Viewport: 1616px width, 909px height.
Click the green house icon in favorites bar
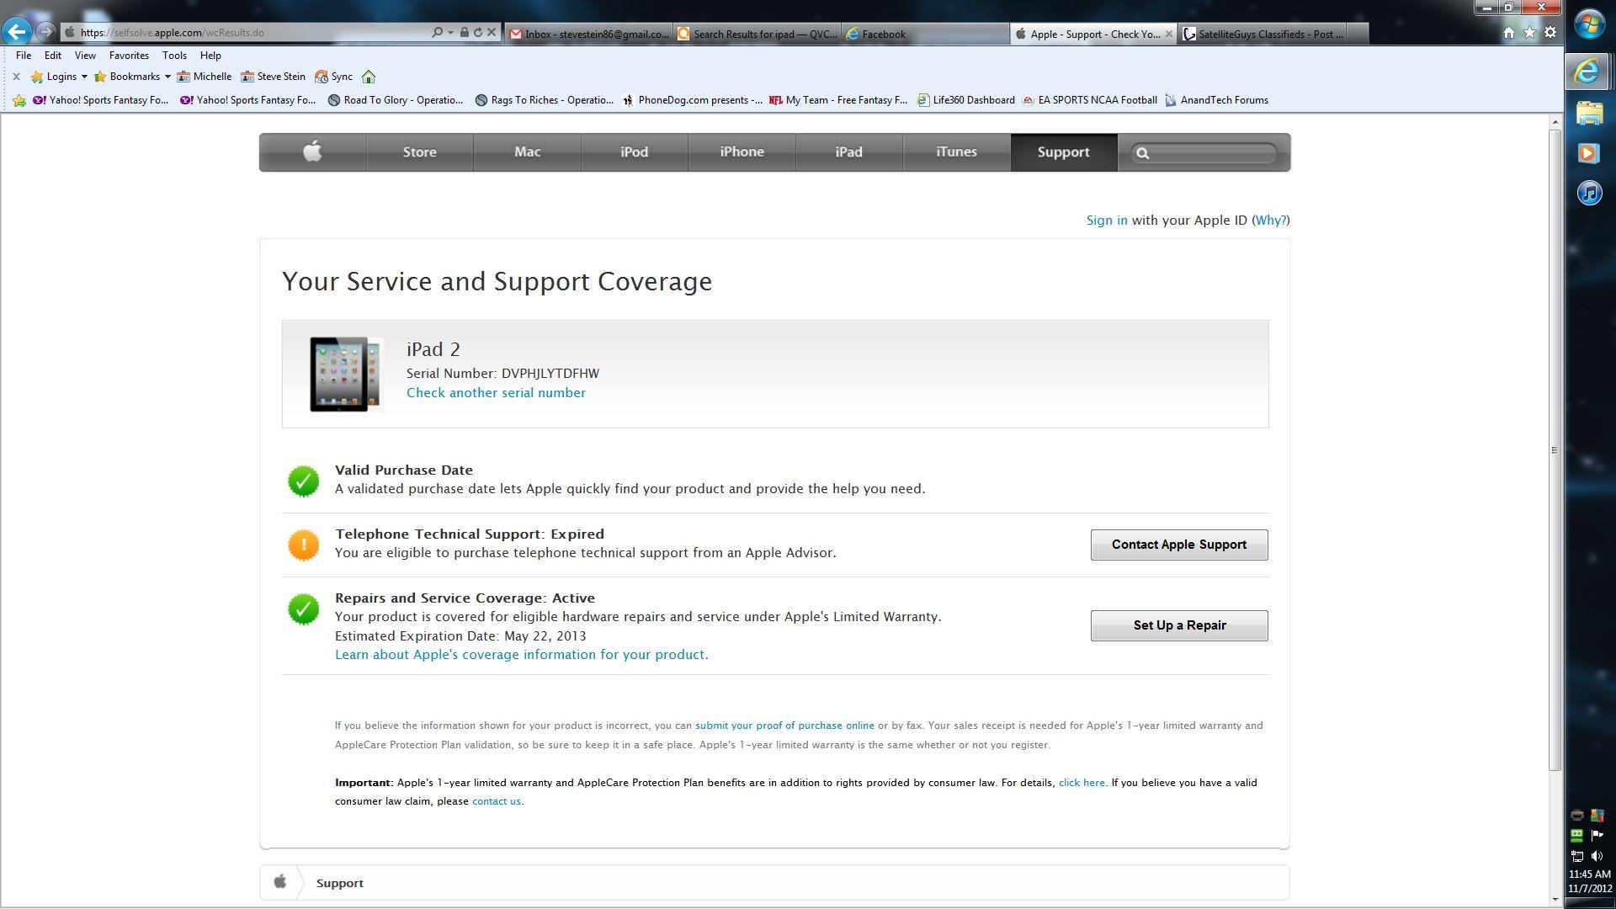369,77
